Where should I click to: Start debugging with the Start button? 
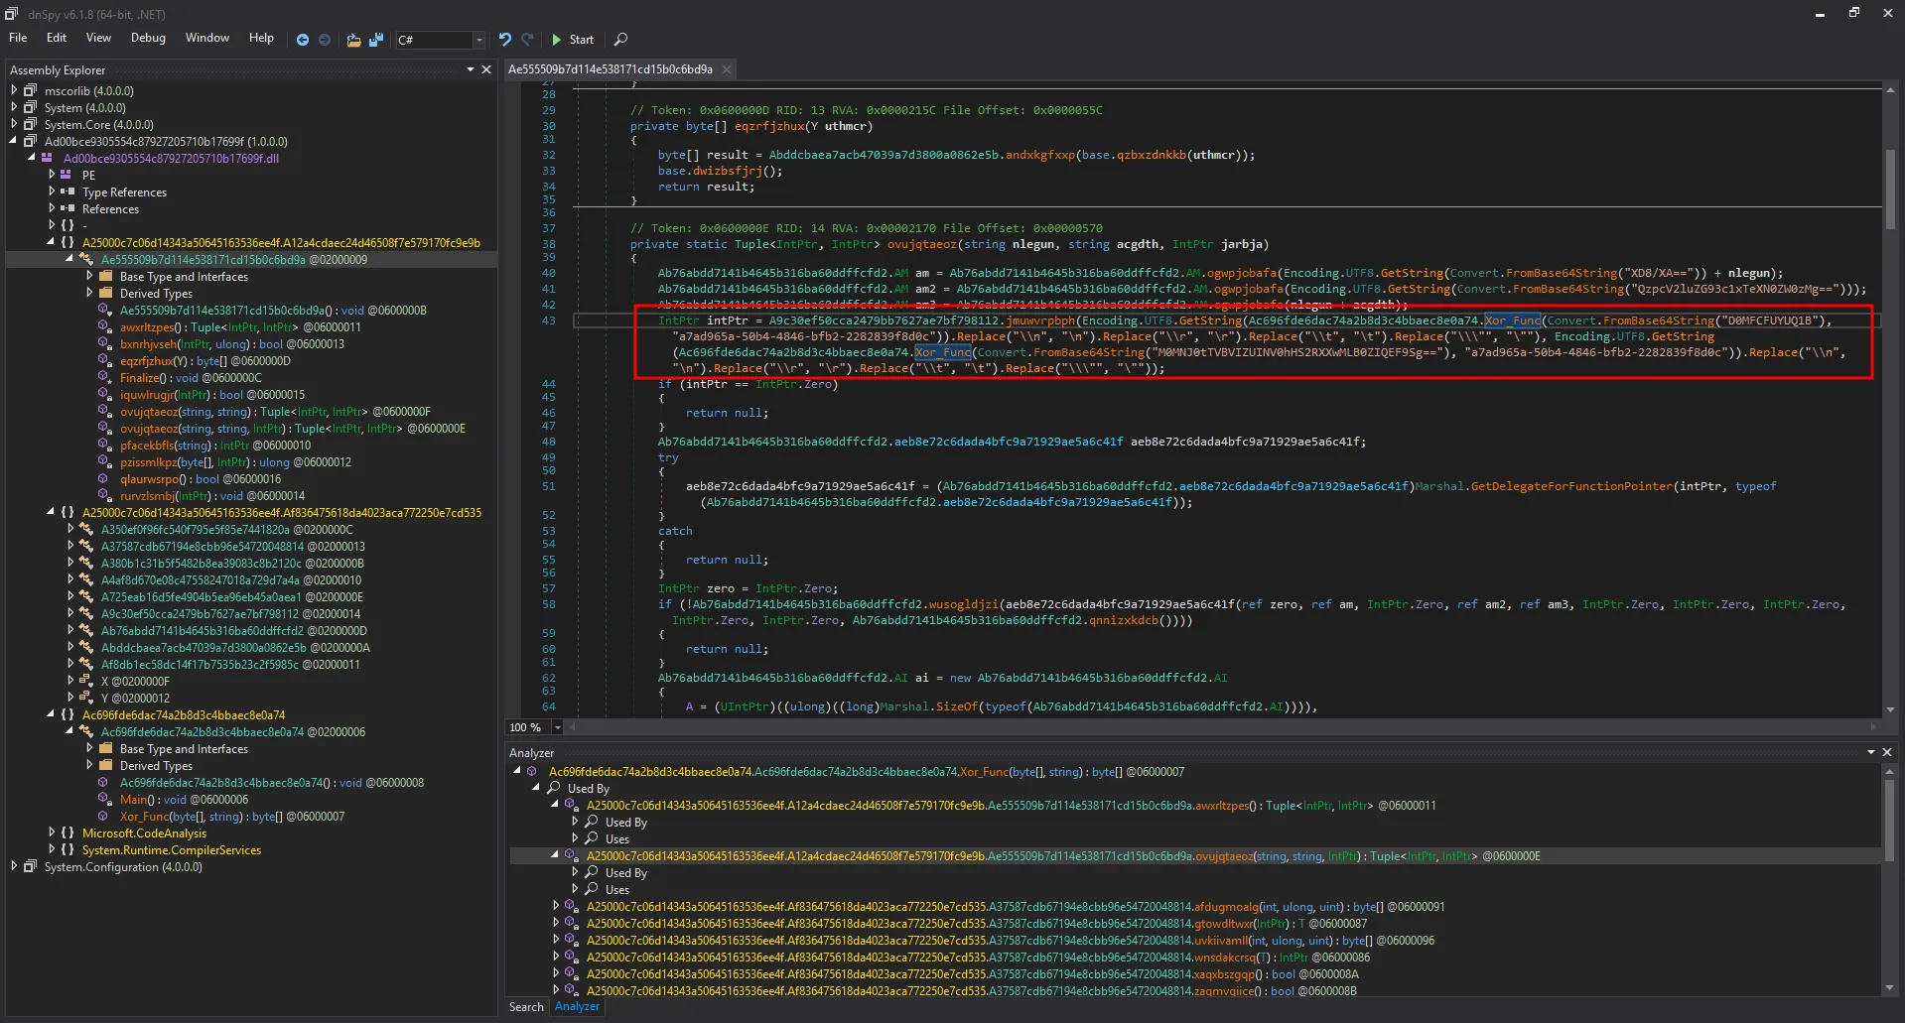[572, 40]
